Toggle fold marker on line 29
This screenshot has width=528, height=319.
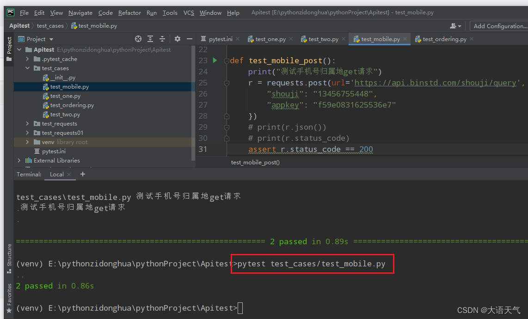tap(227, 127)
